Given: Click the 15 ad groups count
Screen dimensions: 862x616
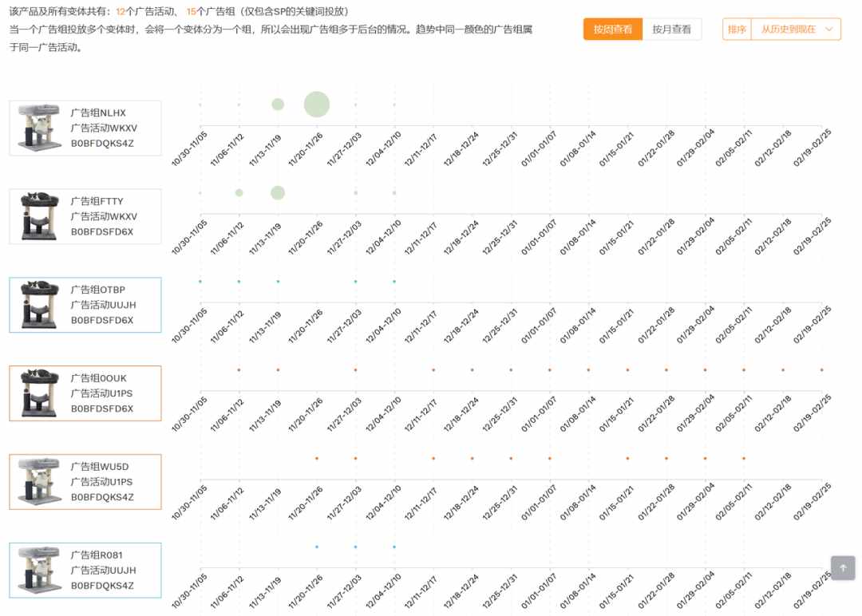Looking at the screenshot, I should click(191, 11).
